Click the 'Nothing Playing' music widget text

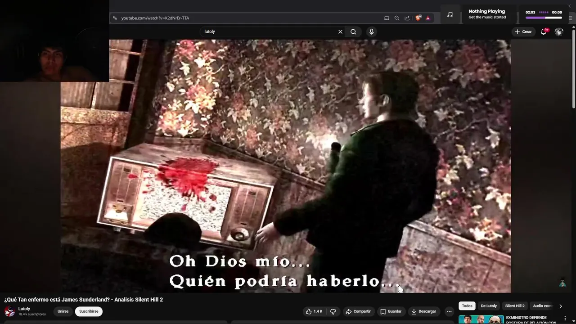tap(487, 11)
